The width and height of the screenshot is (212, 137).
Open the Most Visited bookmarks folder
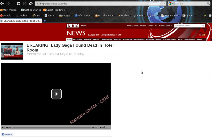pyautogui.click(x=8, y=10)
